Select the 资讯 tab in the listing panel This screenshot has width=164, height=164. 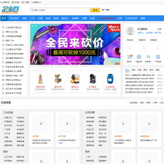click(151, 70)
